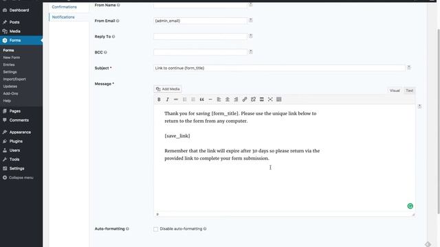Open Disable auto-formatting help tooltip icon

click(205, 228)
